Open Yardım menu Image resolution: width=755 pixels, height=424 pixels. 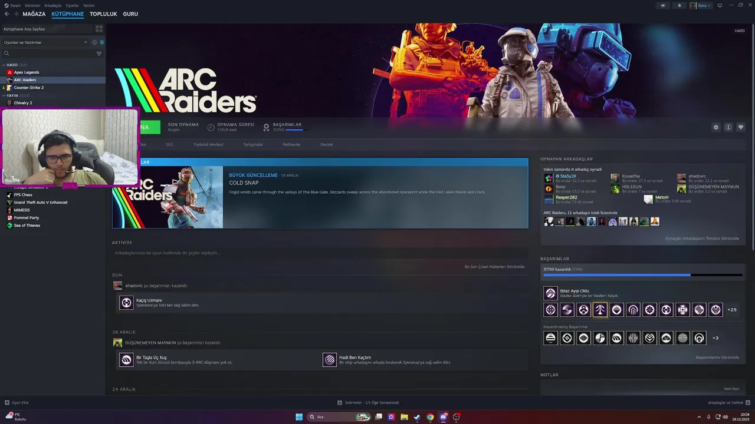pyautogui.click(x=89, y=5)
